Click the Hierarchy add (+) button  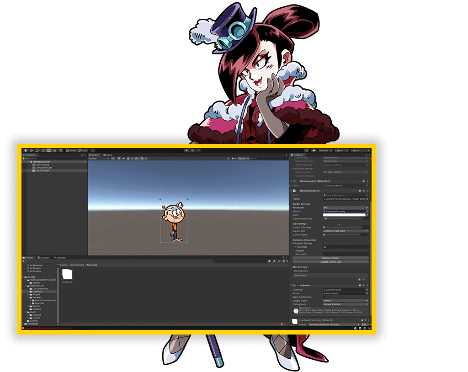coord(24,159)
